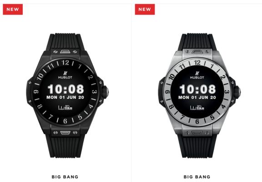Open the black ceramic Big Bang watch image
The image size is (262, 182).
click(67, 95)
